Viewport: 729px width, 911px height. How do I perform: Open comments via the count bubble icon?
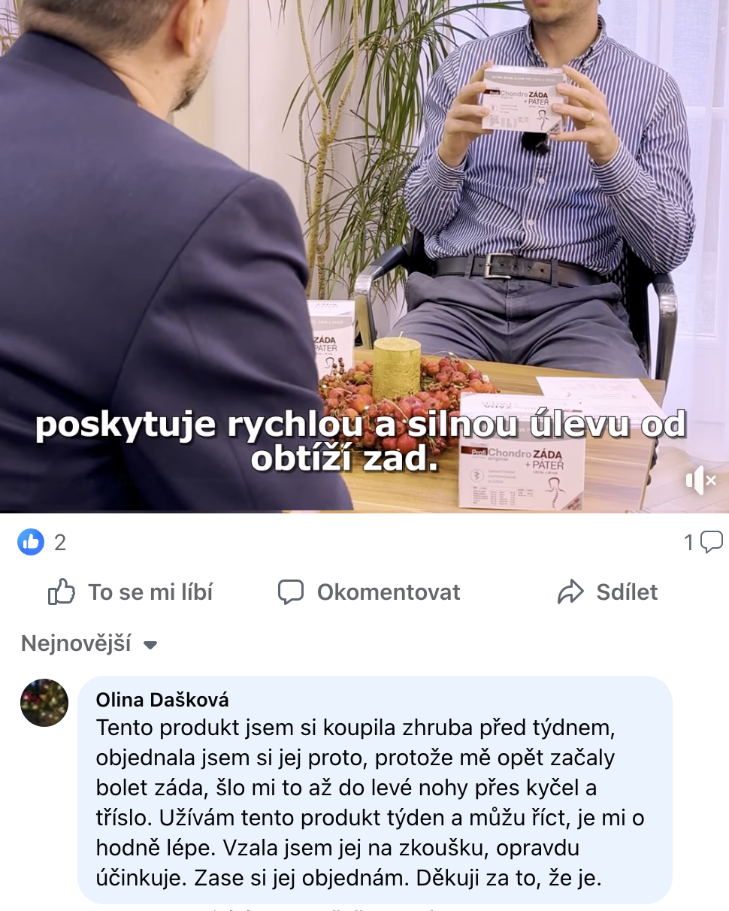point(712,542)
